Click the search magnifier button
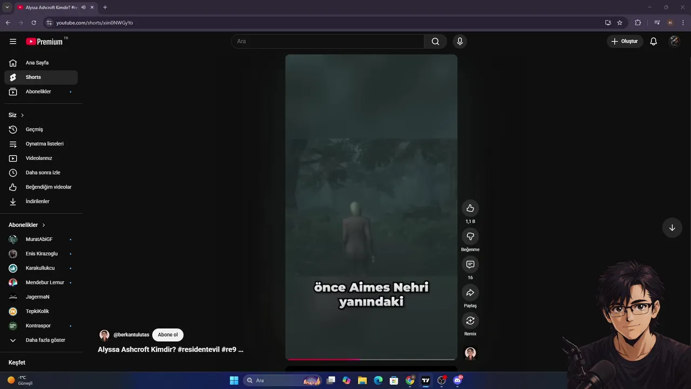691x389 pixels. (435, 42)
